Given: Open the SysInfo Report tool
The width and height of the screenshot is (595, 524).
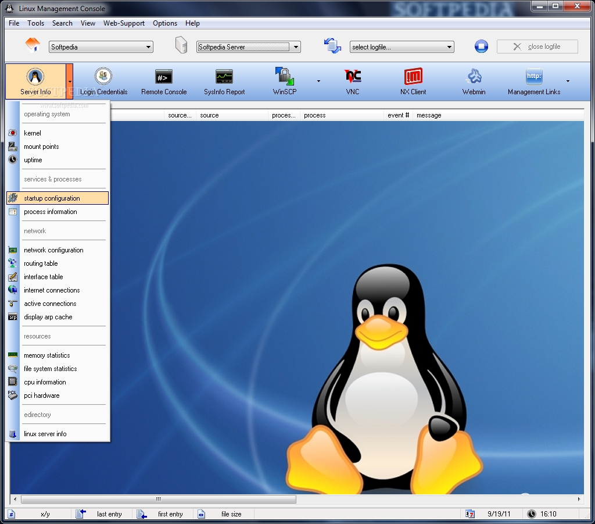Looking at the screenshot, I should [x=224, y=81].
